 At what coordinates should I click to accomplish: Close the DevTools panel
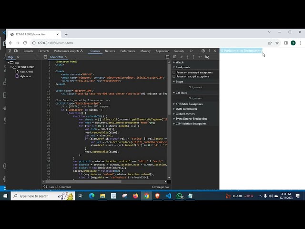(x=214, y=51)
